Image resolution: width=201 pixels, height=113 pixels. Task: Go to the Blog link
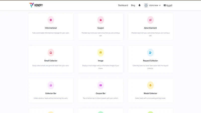133,5
